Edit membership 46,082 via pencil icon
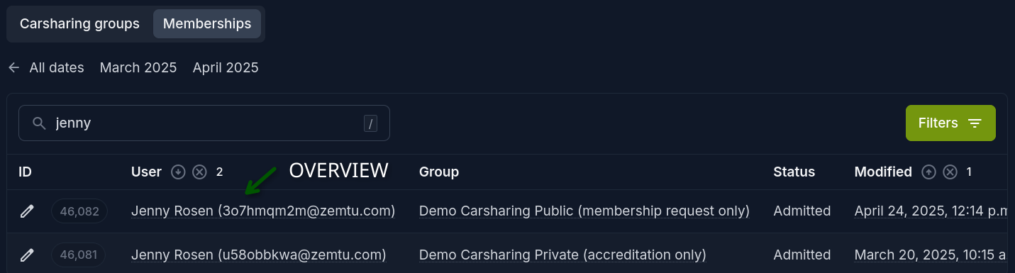 27,211
